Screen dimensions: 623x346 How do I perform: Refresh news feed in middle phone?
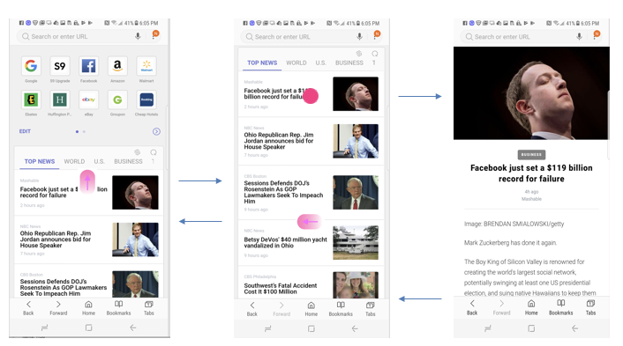point(375,54)
